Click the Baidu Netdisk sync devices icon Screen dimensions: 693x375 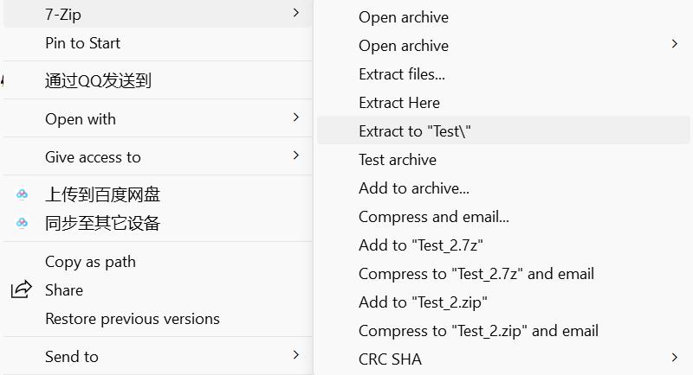(x=23, y=224)
